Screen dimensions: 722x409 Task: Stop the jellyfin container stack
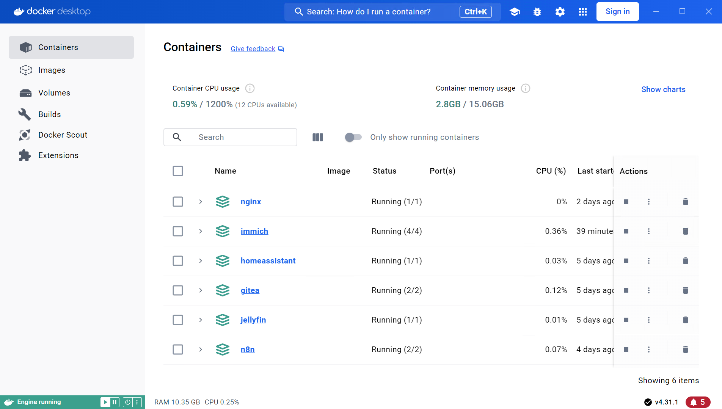626,320
